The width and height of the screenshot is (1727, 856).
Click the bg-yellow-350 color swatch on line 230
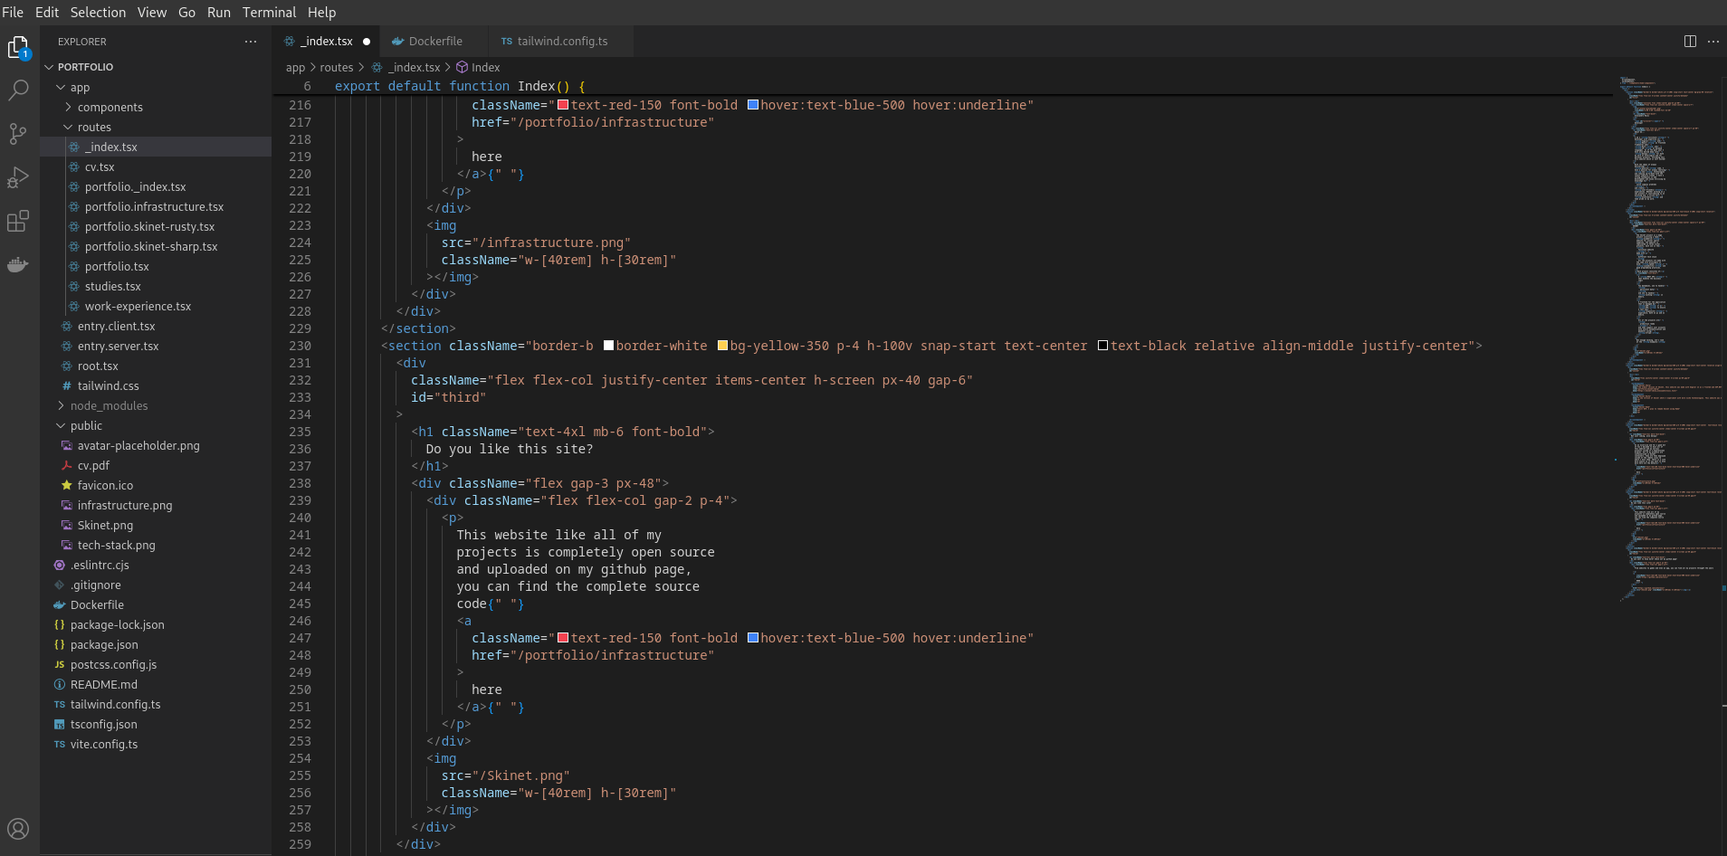[722, 346]
